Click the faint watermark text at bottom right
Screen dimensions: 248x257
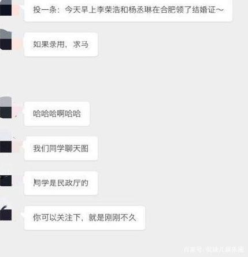213,249
